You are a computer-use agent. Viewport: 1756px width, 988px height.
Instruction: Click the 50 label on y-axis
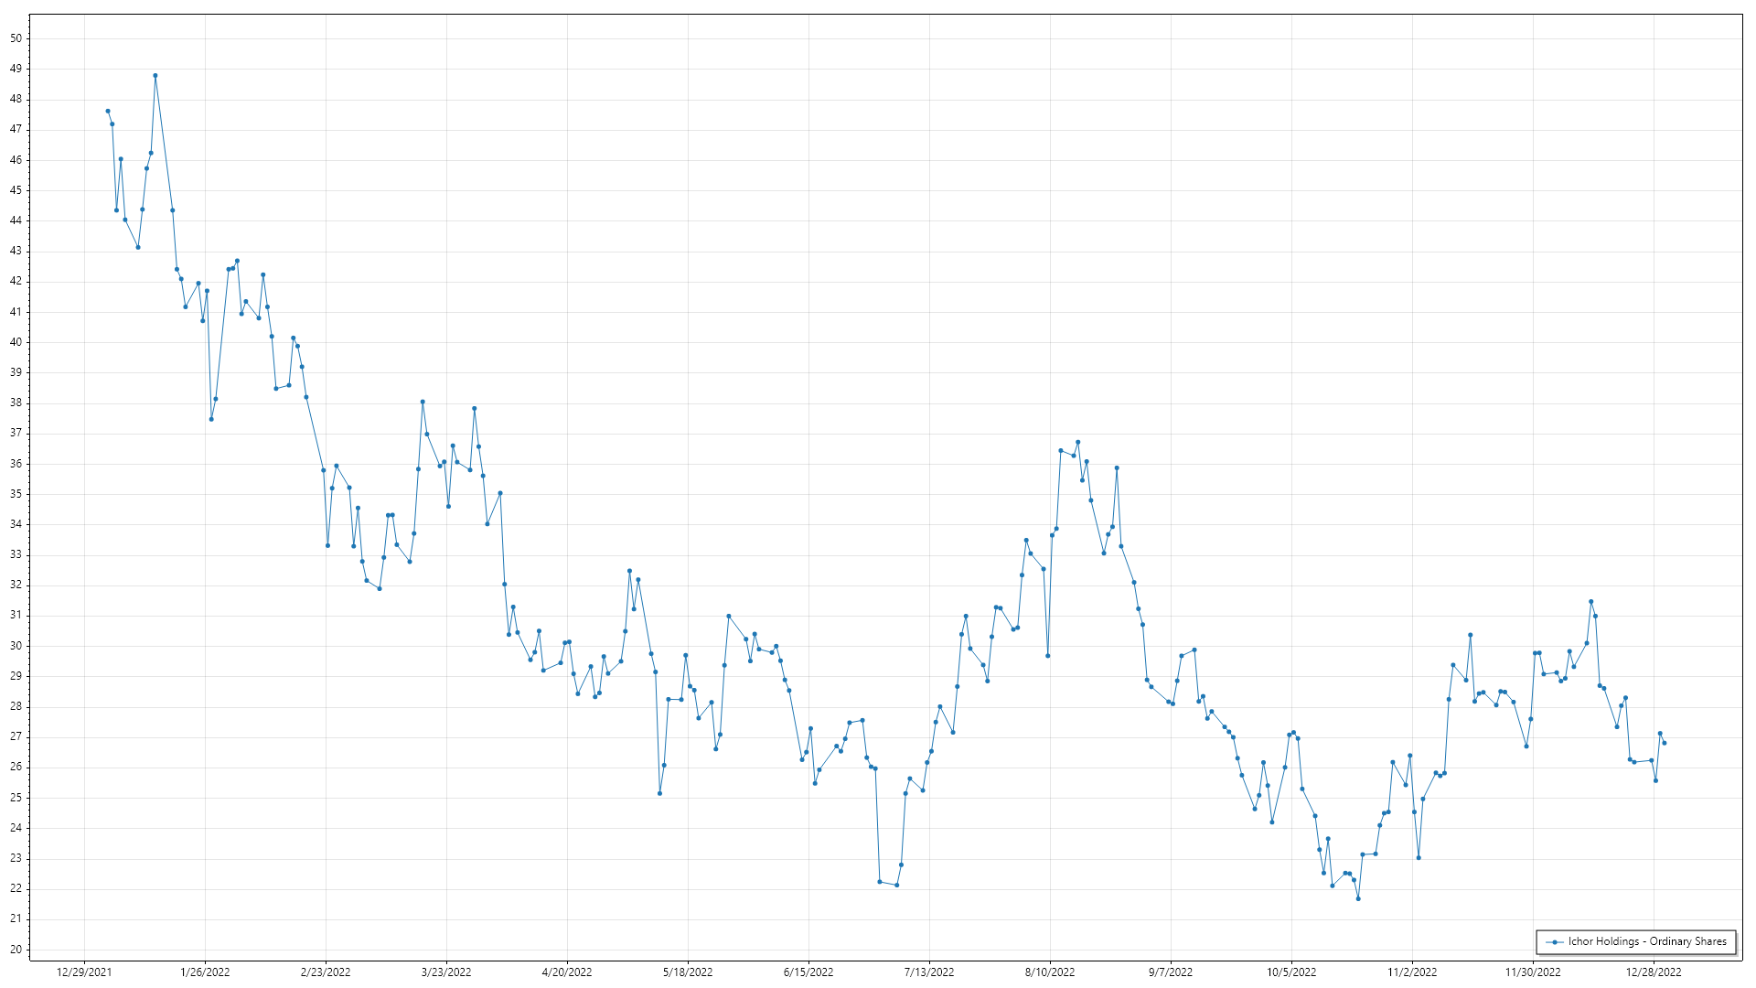pyautogui.click(x=16, y=38)
